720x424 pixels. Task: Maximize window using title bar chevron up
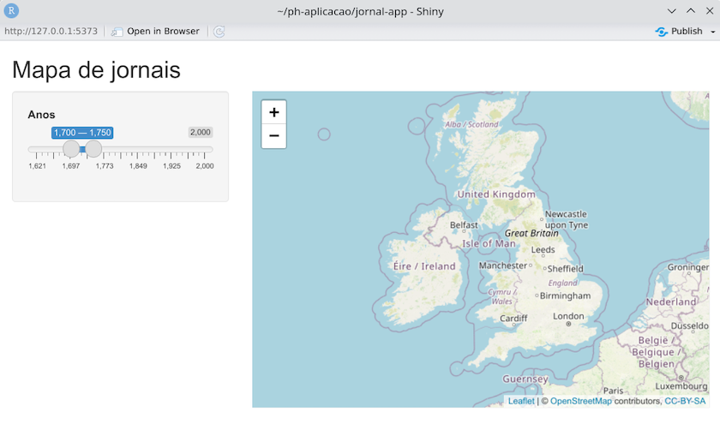(x=691, y=11)
